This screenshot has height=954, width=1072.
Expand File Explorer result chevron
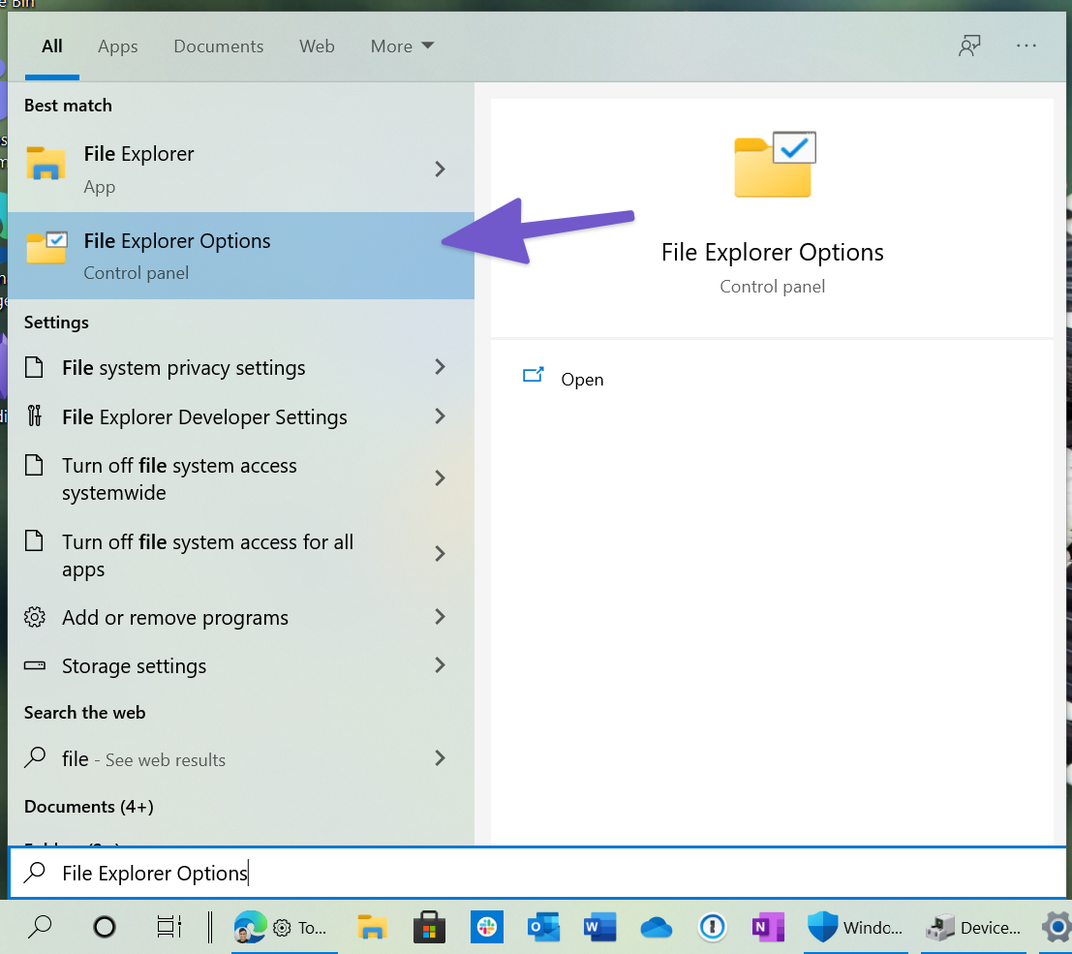(440, 169)
